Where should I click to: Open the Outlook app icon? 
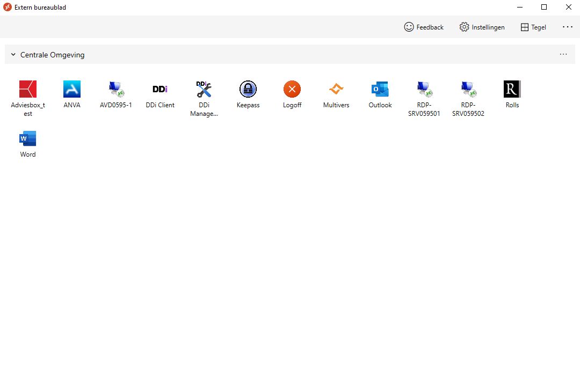380,89
